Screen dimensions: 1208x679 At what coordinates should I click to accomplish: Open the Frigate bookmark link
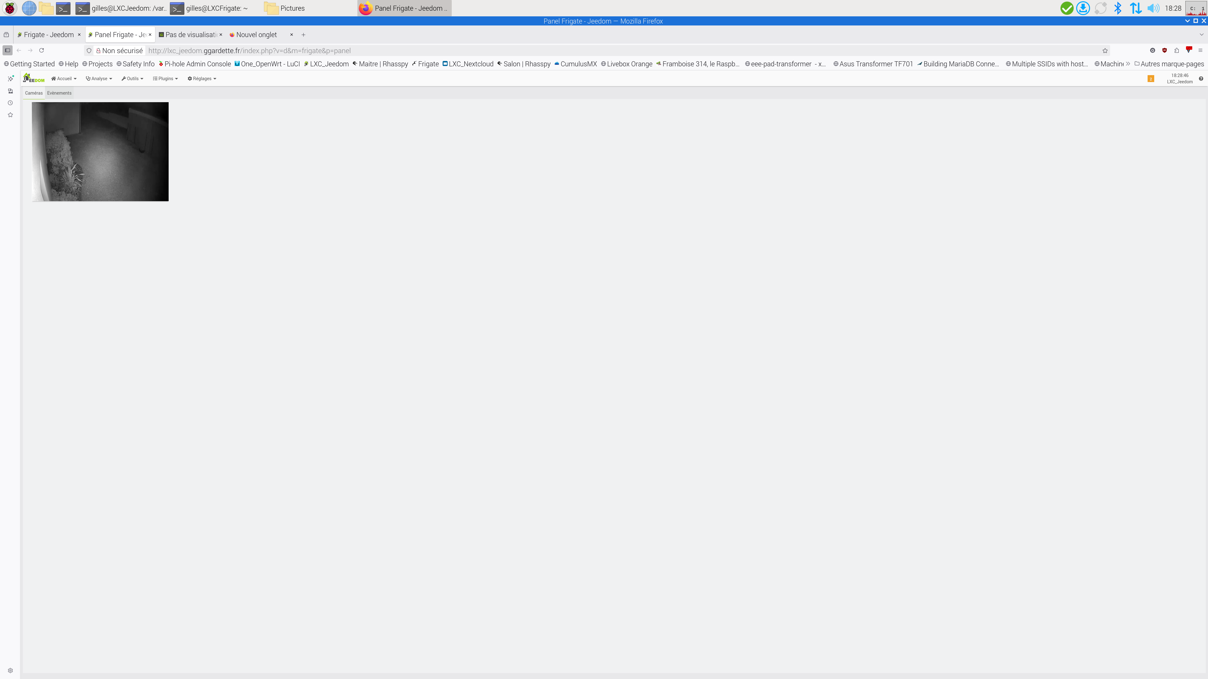point(425,64)
